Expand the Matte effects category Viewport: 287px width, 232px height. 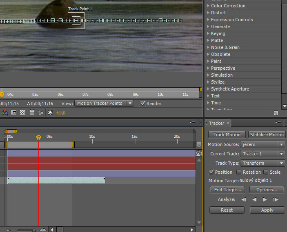(208, 40)
